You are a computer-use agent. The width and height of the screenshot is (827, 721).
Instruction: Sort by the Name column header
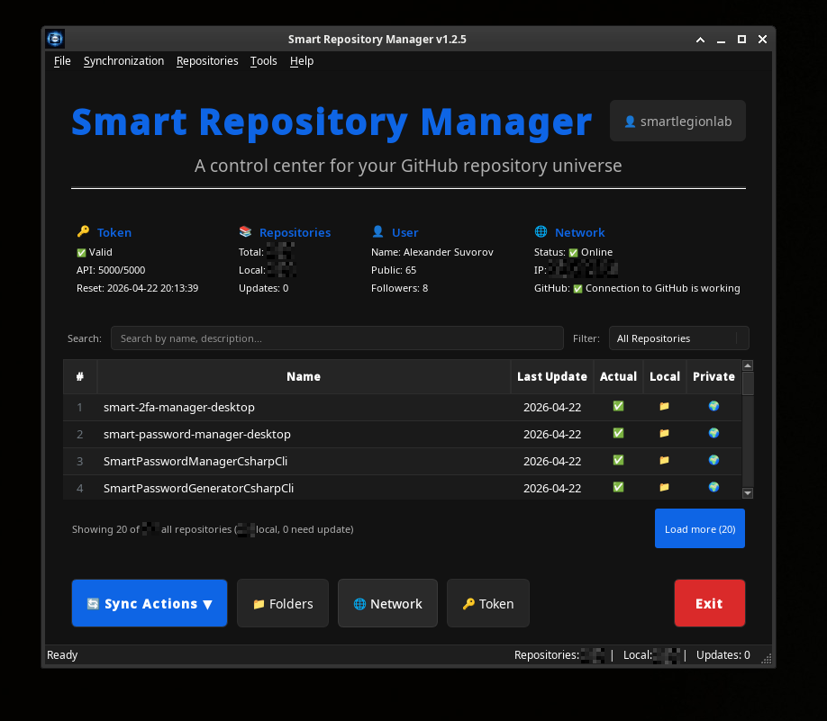click(304, 376)
